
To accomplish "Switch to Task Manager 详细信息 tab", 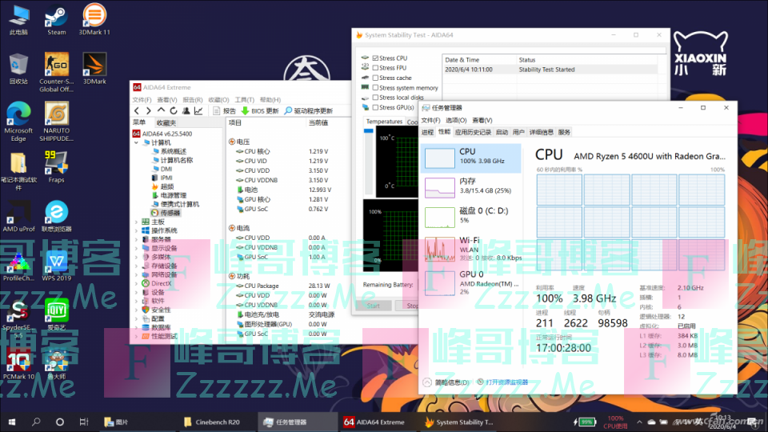I will click(542, 132).
